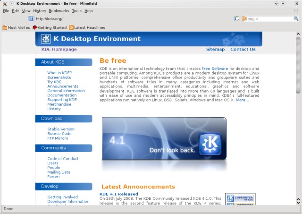Open the View menu
Viewport: 302px width, 214px height.
26,11
